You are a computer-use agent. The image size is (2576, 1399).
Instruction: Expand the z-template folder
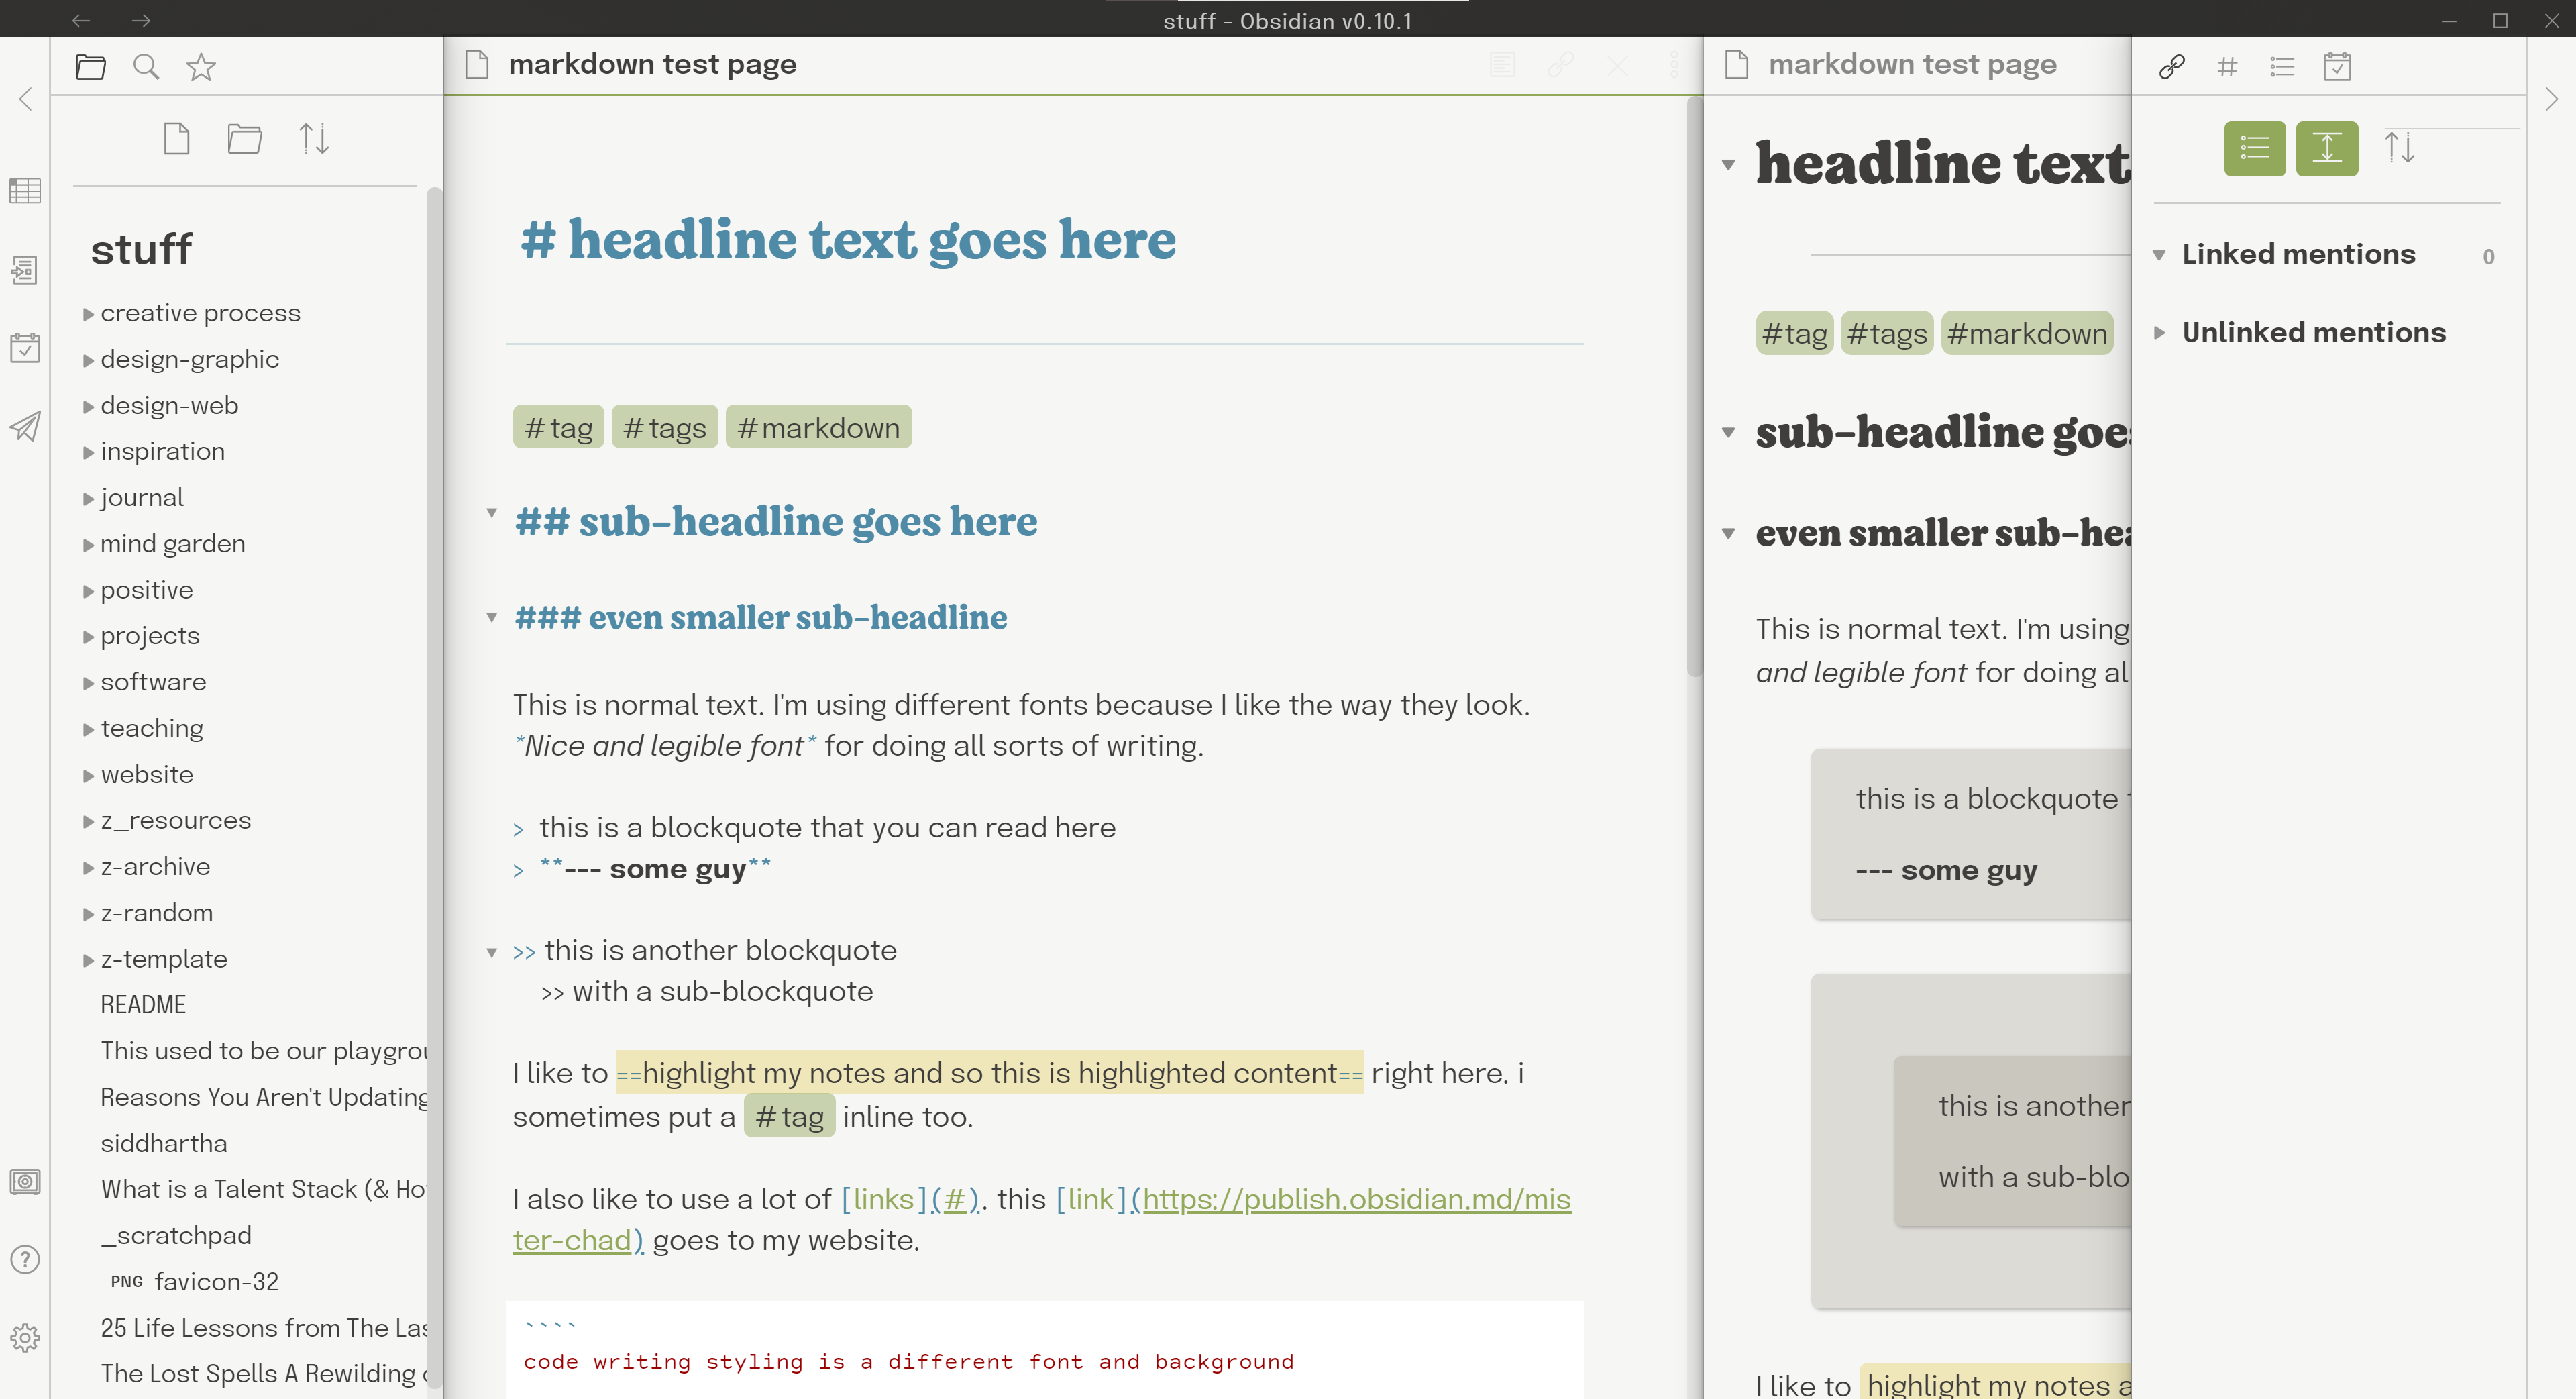(x=88, y=960)
